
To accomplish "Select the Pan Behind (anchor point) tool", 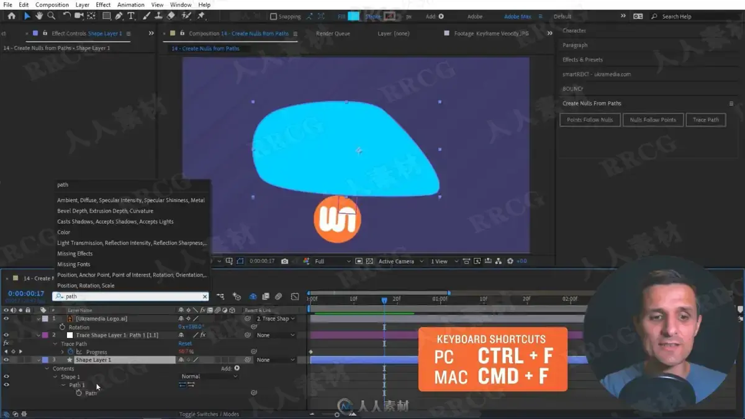I will click(91, 16).
